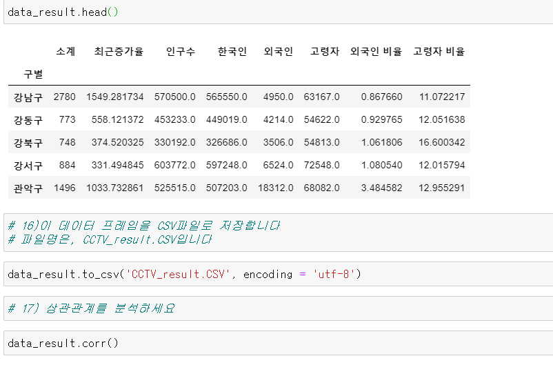Click the data_result.head() code cell
The image size is (553, 365).
click(x=279, y=12)
